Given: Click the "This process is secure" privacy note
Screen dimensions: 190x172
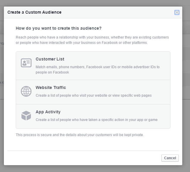Looking at the screenshot, I should coord(80,135).
